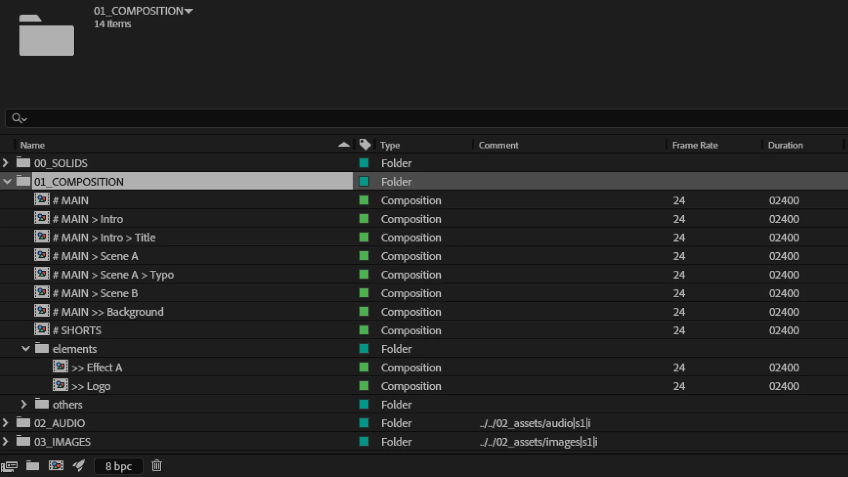
Task: Expand the others folder
Action: (24, 404)
